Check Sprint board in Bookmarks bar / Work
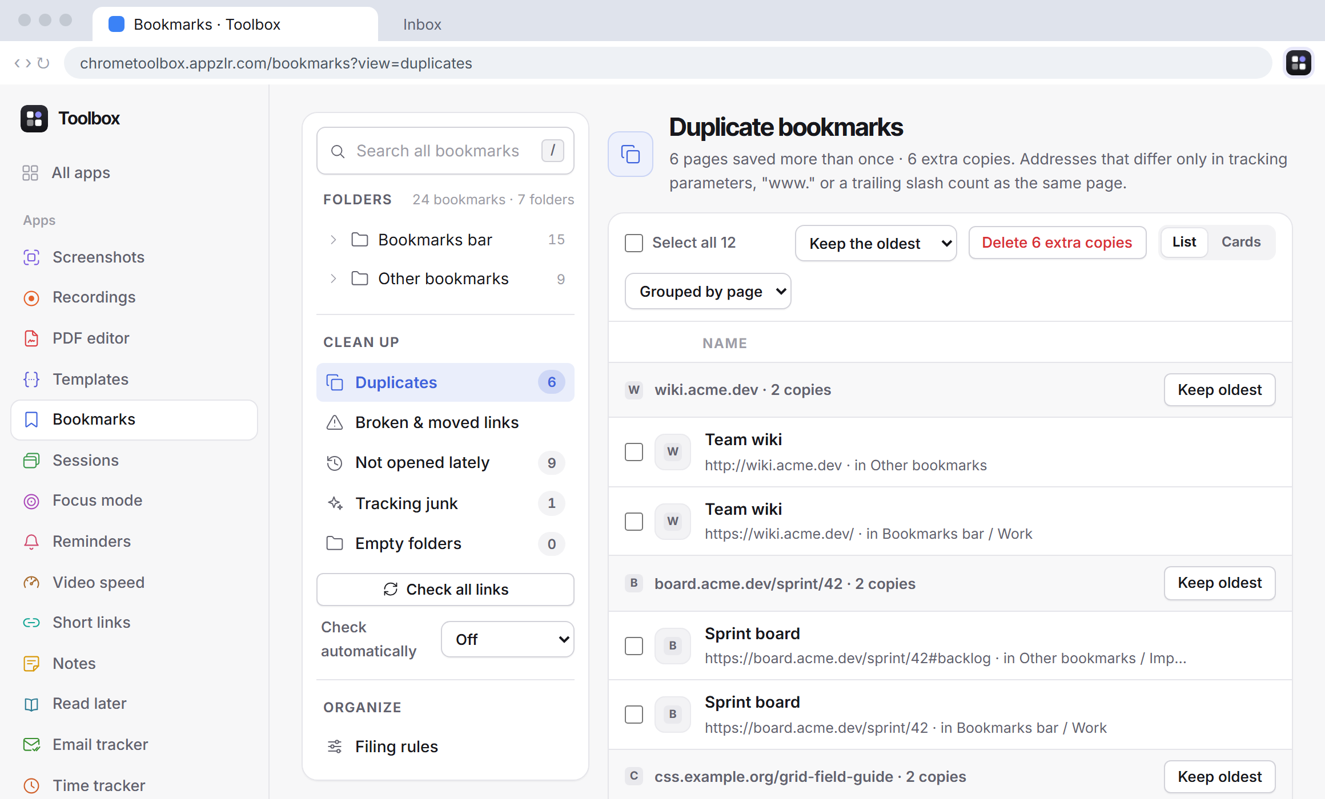This screenshot has height=799, width=1325. (634, 715)
